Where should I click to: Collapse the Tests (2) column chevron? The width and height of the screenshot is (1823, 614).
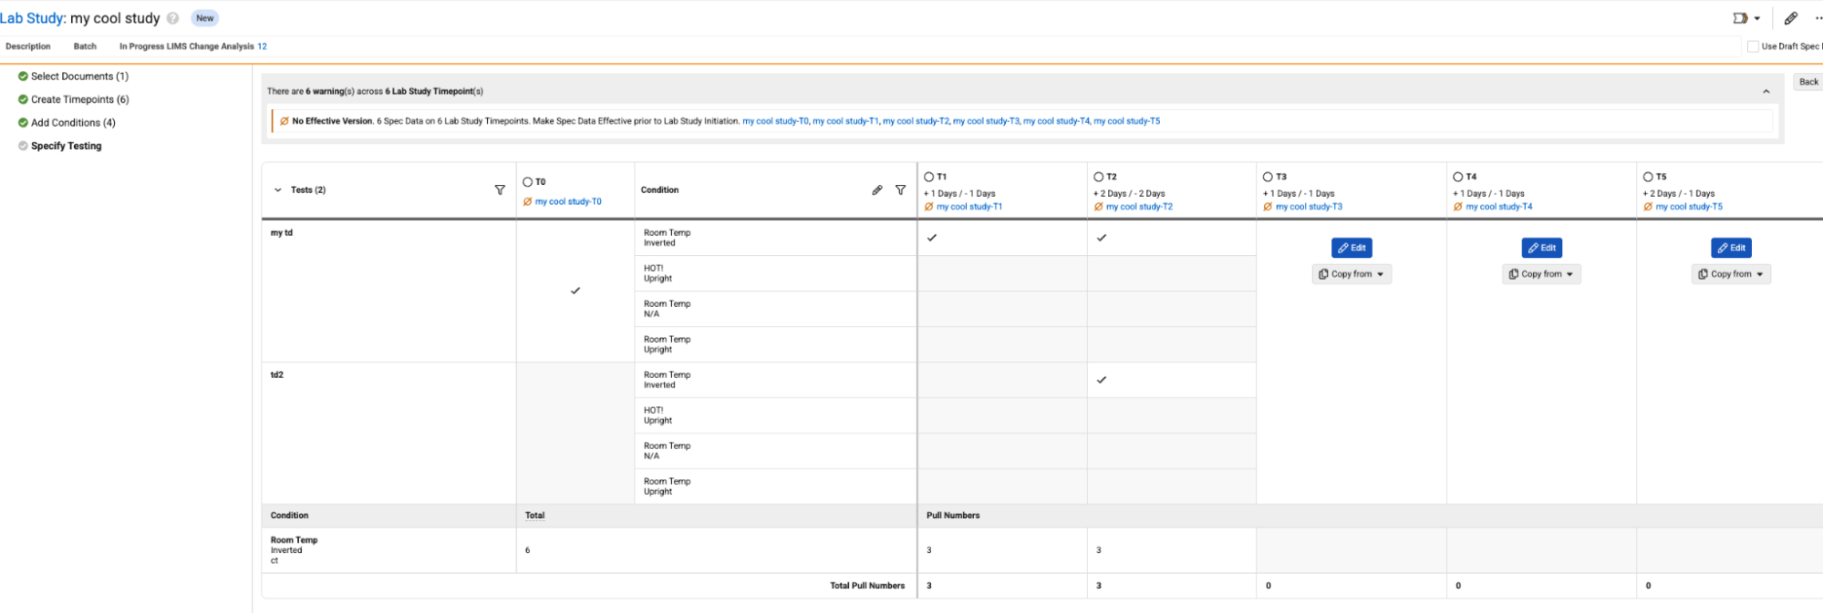[x=278, y=190]
